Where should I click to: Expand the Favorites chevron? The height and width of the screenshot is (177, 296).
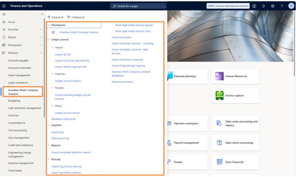[41, 29]
